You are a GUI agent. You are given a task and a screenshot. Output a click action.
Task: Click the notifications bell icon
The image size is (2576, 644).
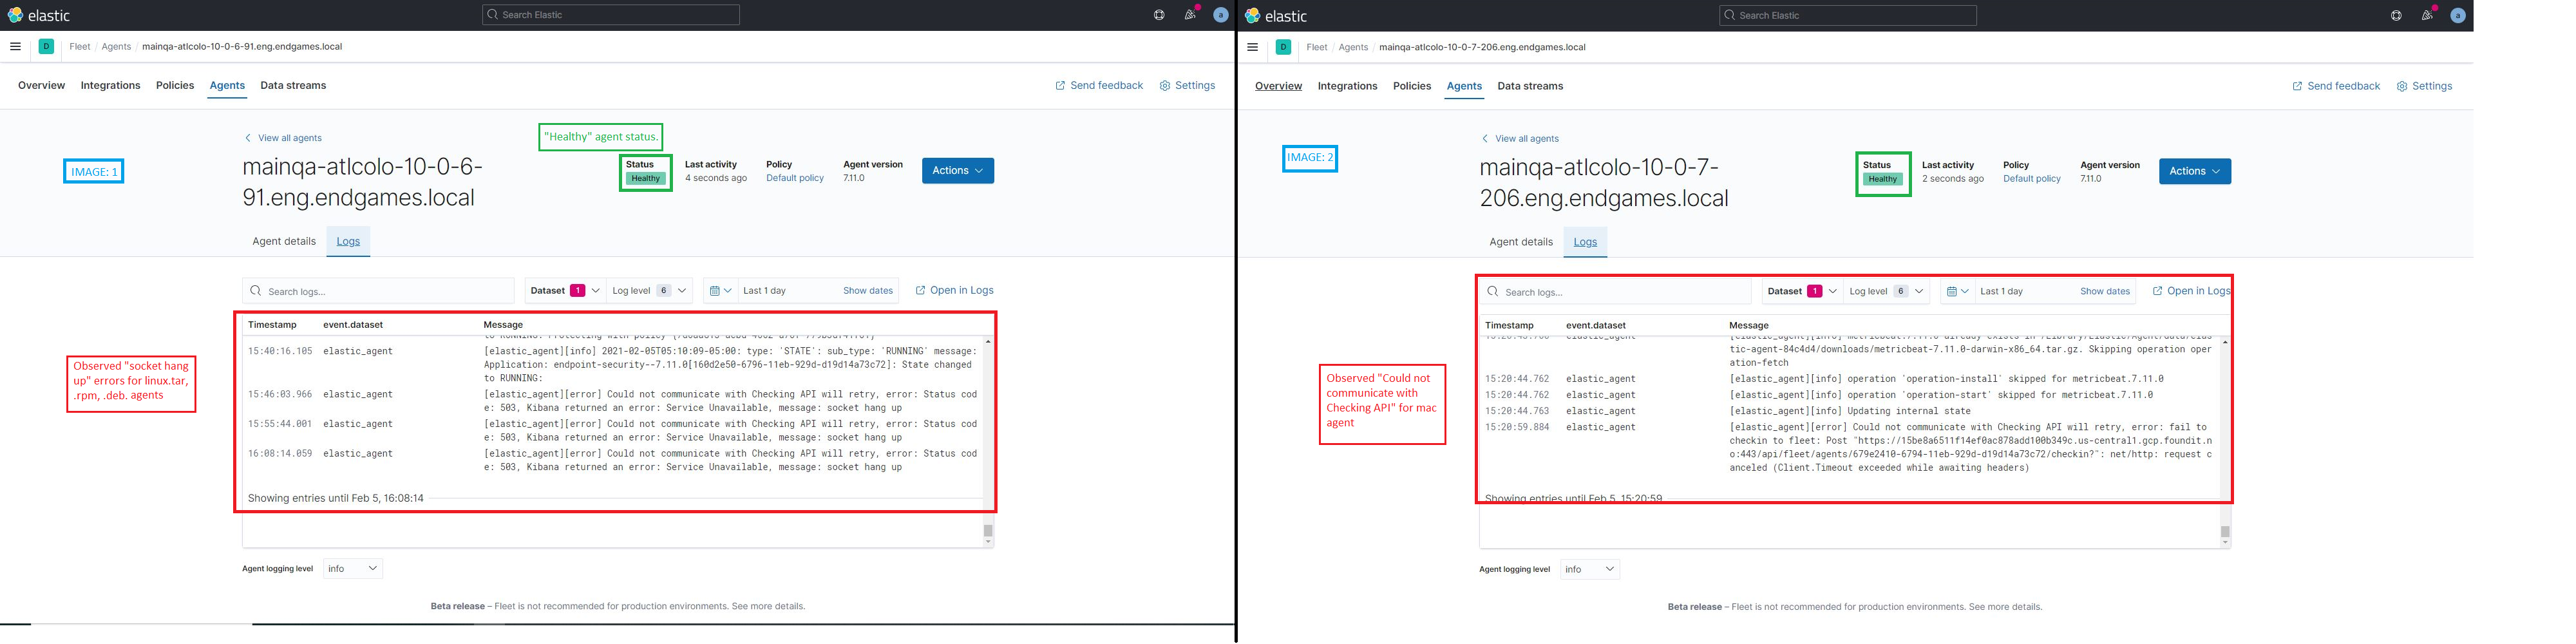click(x=1190, y=14)
